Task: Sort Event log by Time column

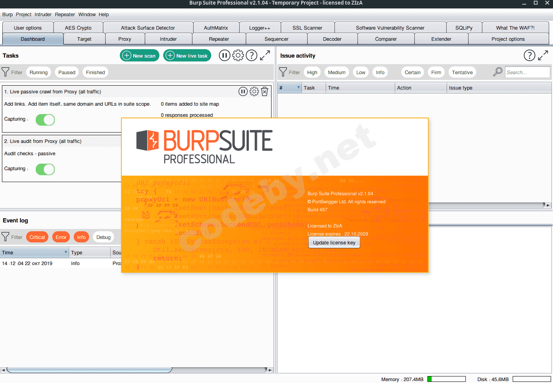Action: point(35,252)
